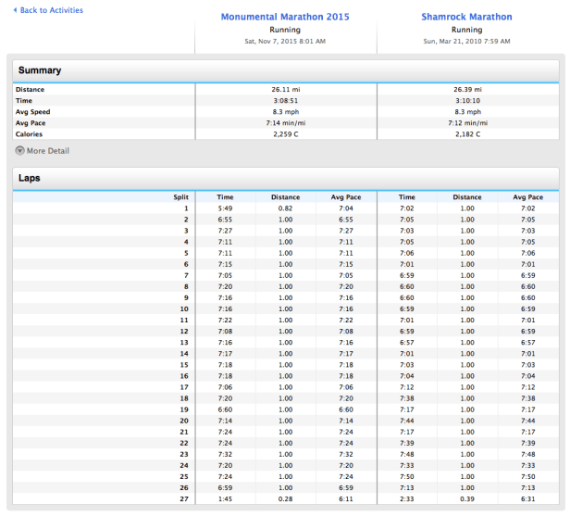
Task: Click the Split column header
Action: [x=180, y=197]
